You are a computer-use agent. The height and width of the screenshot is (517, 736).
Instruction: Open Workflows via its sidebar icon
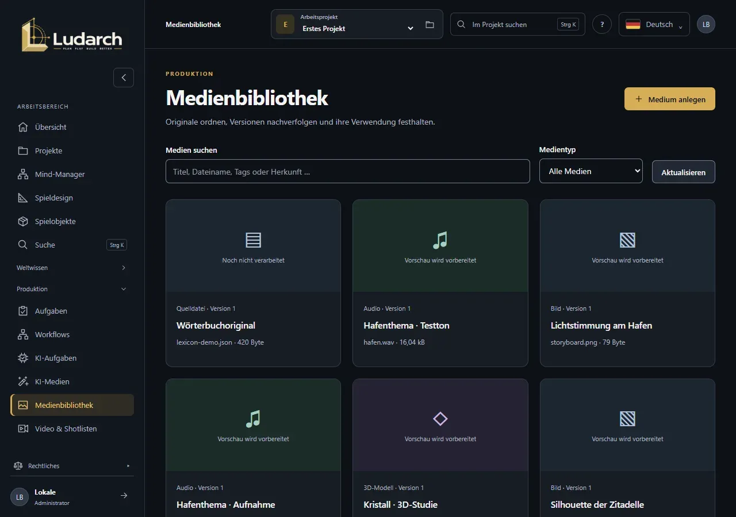23,334
